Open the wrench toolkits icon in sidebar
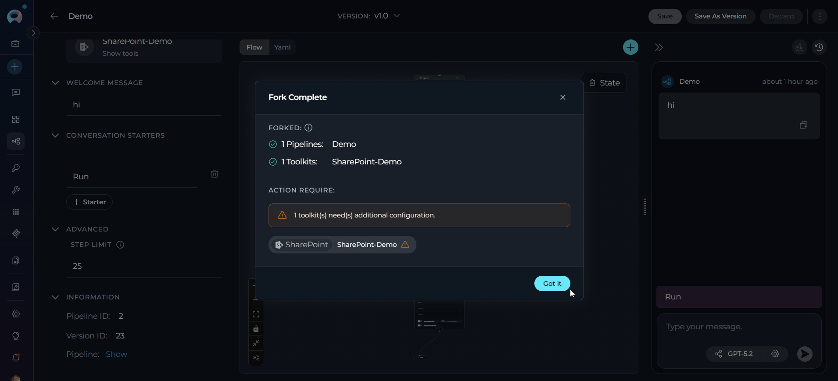Image resolution: width=838 pixels, height=381 pixels. pyautogui.click(x=16, y=190)
